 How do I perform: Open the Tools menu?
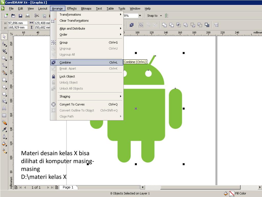point(122,8)
